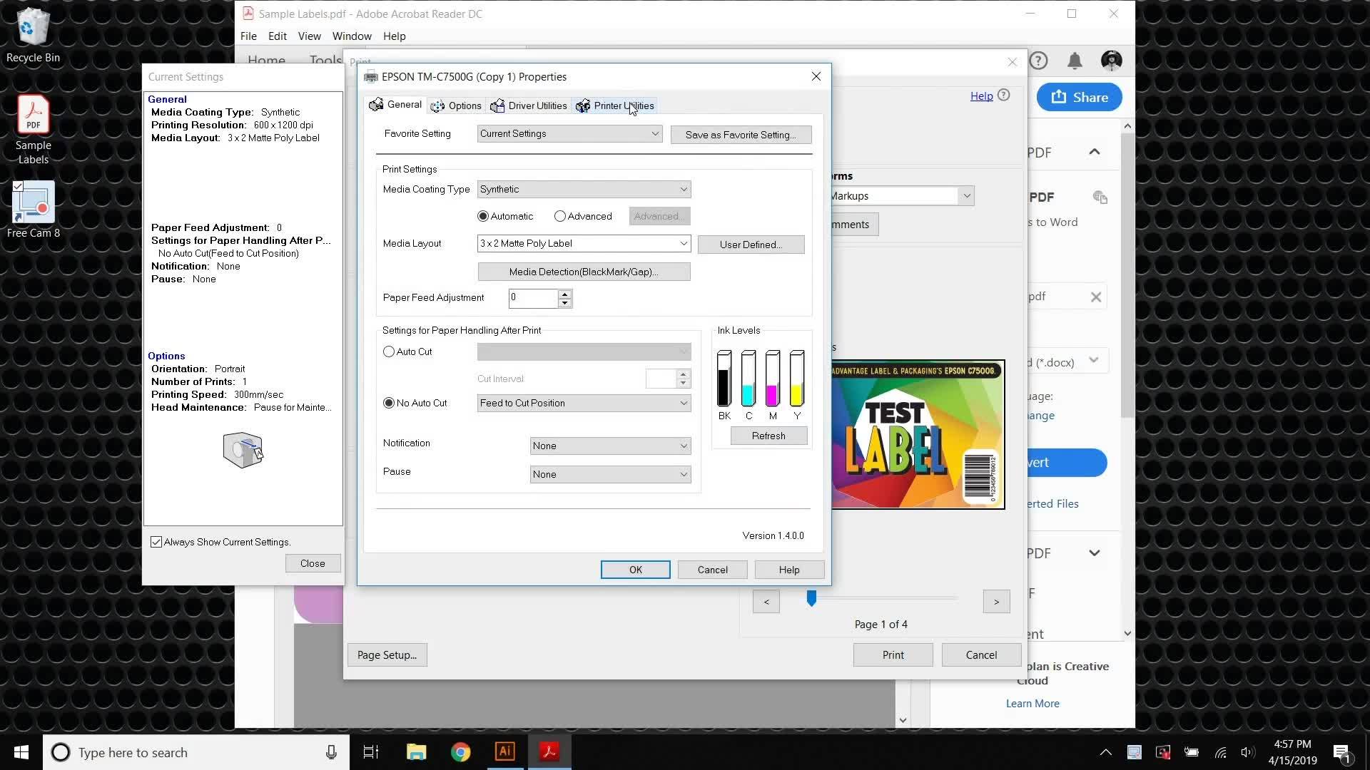
Task: Click the Help link in Print dialog
Action: pyautogui.click(x=981, y=96)
